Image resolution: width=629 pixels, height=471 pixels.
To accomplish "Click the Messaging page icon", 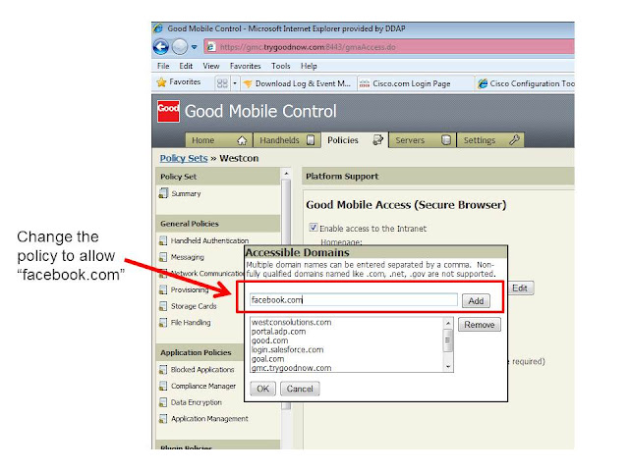I will pyautogui.click(x=163, y=257).
